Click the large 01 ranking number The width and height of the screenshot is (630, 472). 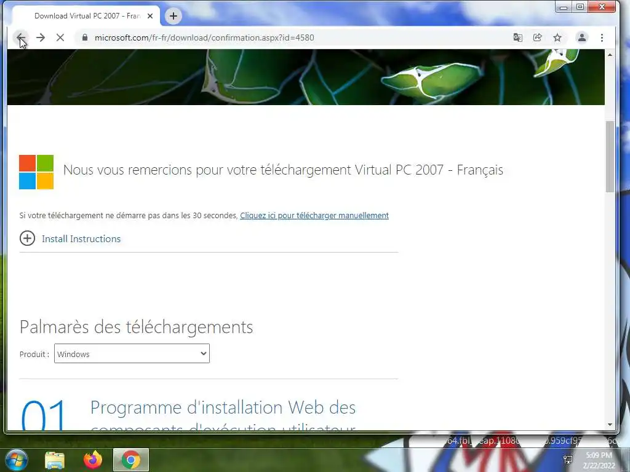point(43,414)
